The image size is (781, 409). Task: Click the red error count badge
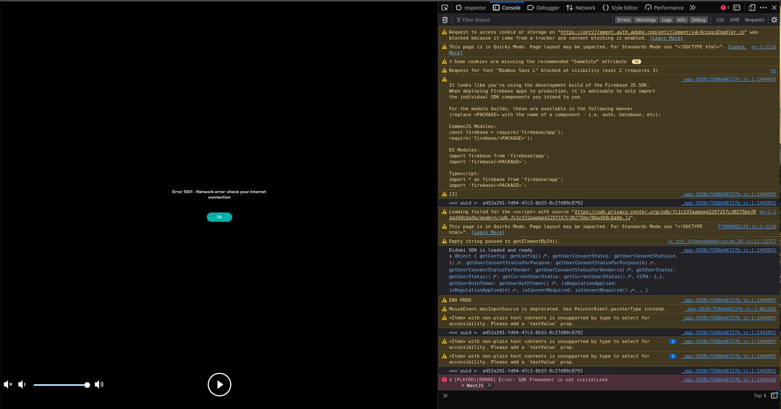724,7
